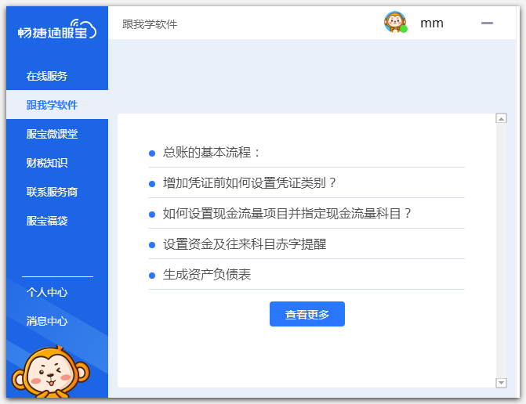Click the vertical scrollbar track
This screenshot has width=526, height=404.
tap(501, 251)
